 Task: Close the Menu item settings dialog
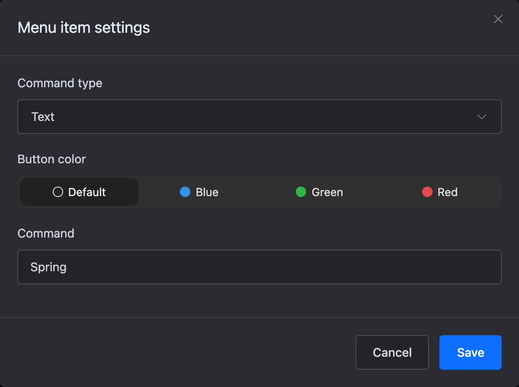tap(498, 19)
